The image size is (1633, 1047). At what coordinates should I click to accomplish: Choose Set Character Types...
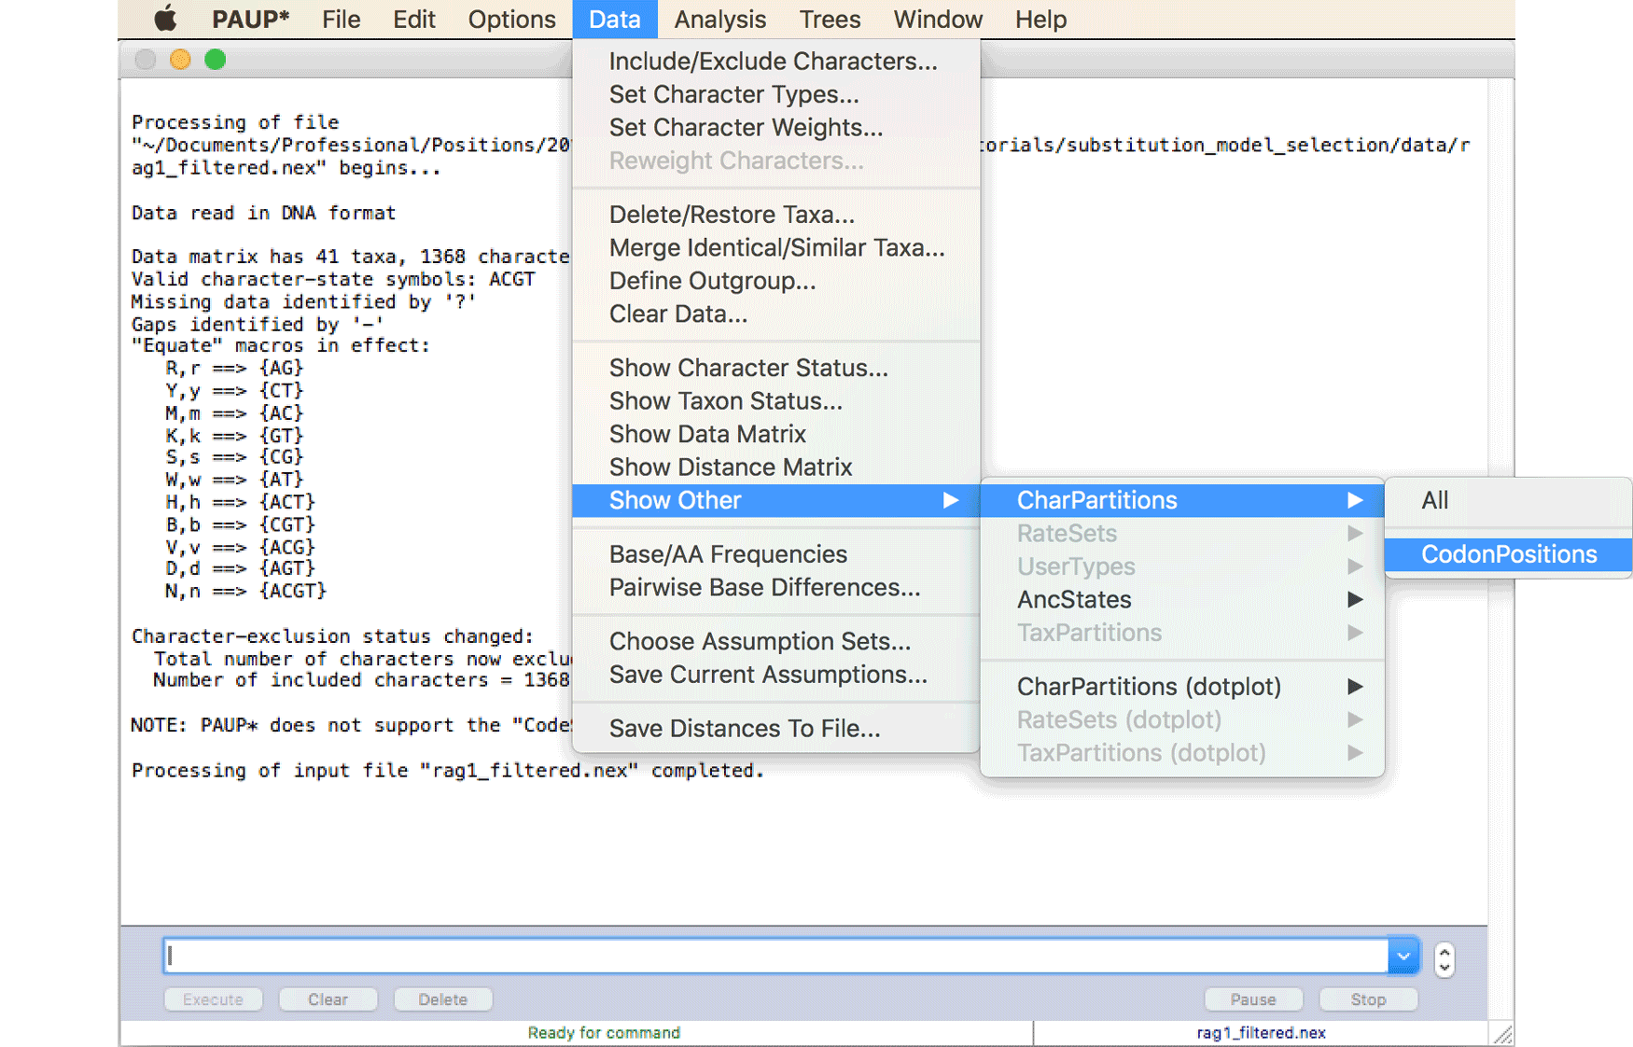coord(775,94)
